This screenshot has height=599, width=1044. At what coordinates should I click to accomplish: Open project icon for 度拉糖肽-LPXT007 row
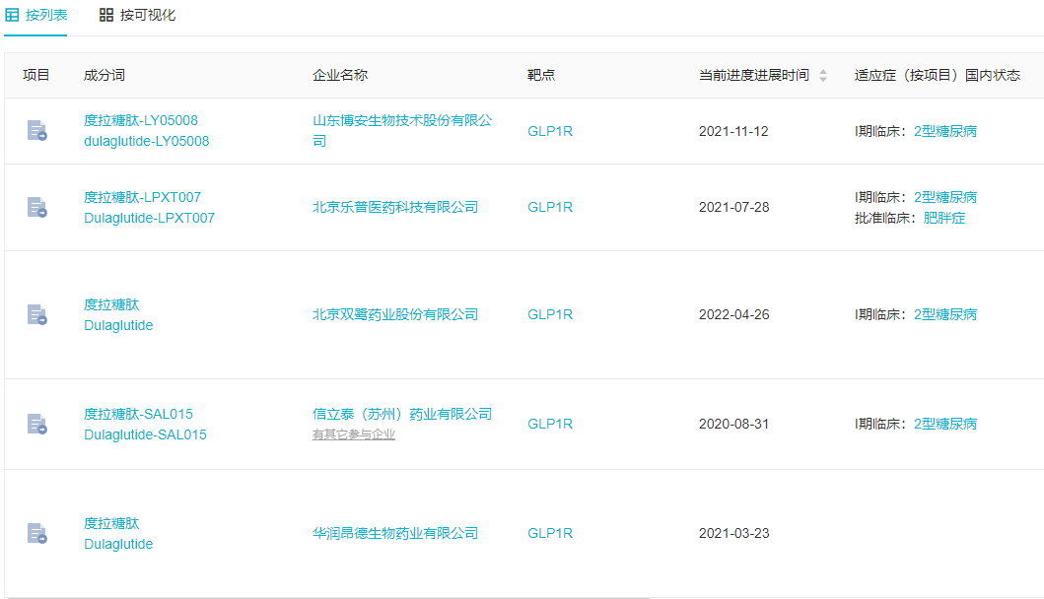(37, 207)
